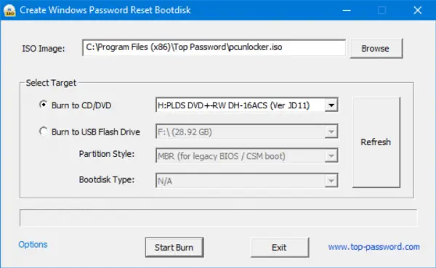Click the window title bar text
This screenshot has height=268, width=436.
coord(105,10)
